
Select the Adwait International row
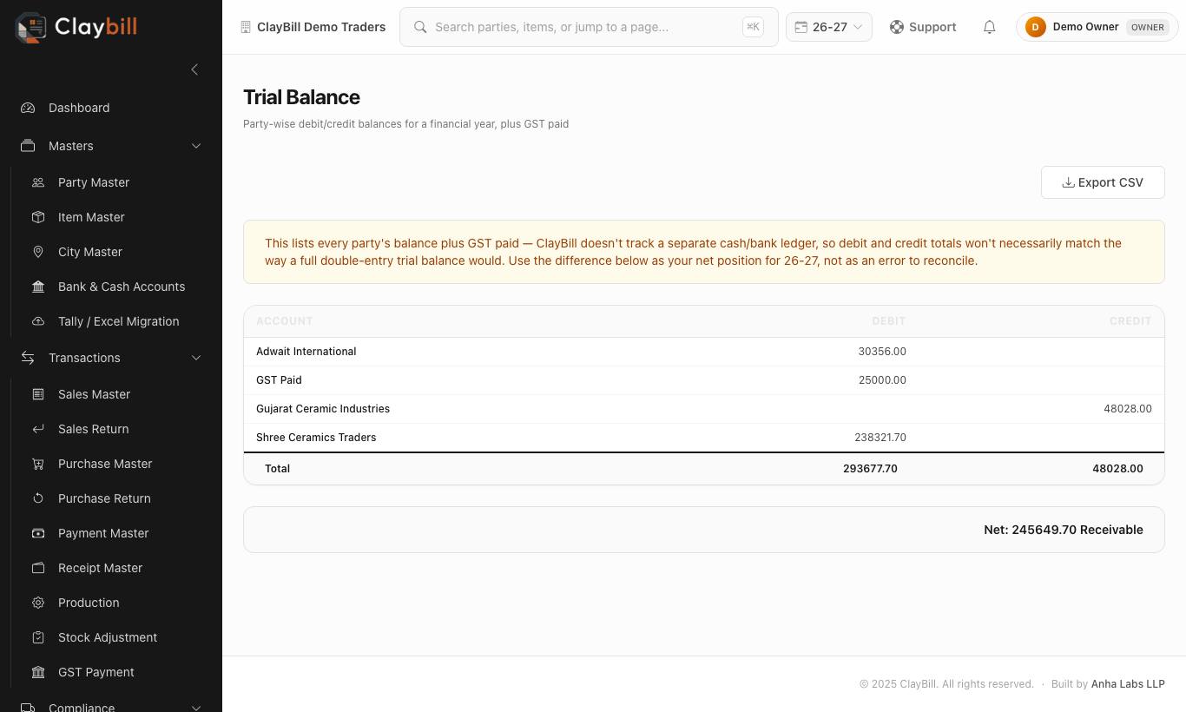point(704,352)
